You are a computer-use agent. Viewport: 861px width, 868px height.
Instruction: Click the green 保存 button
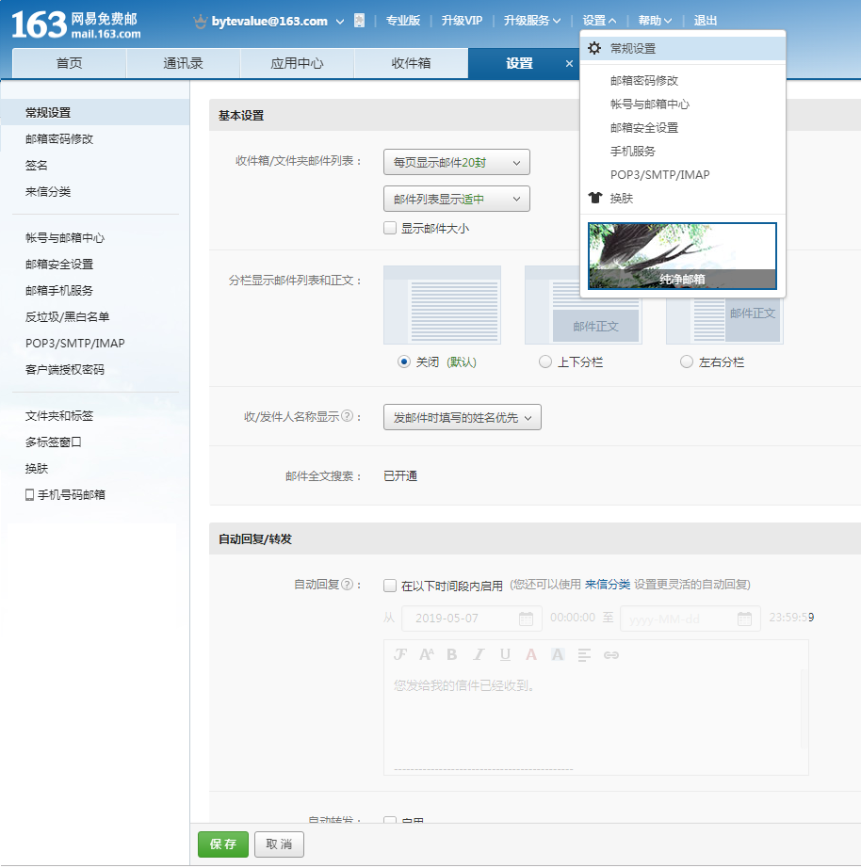coord(222,844)
